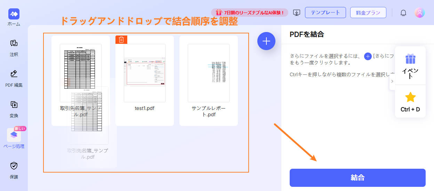The width and height of the screenshot is (434, 191).
Task: Open the user profile avatar
Action: (420, 13)
